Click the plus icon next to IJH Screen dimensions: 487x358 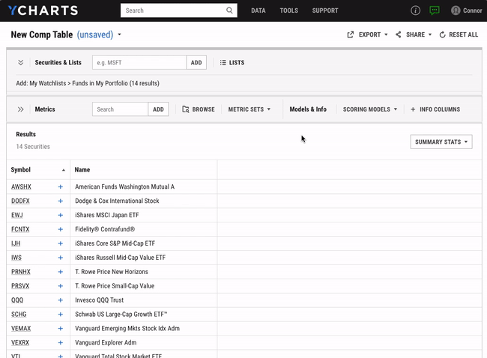(60, 243)
